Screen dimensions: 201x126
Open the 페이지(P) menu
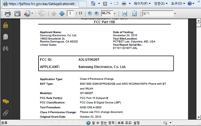click(x=142, y=3)
